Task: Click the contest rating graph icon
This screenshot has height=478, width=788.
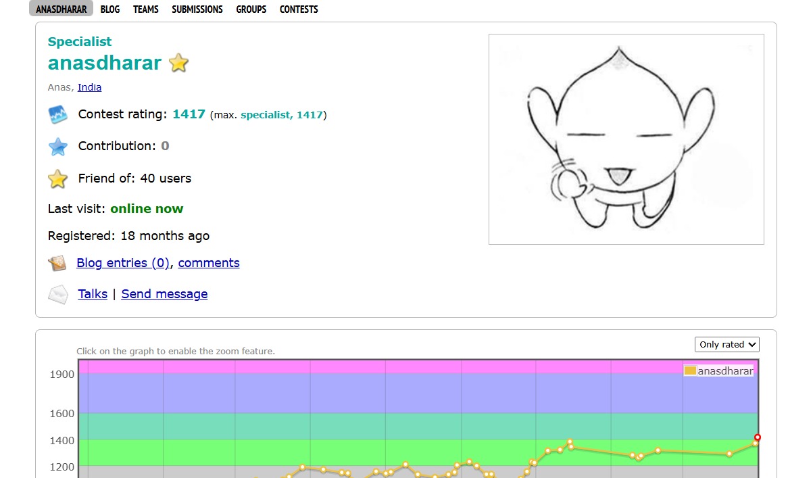Action: click(58, 115)
